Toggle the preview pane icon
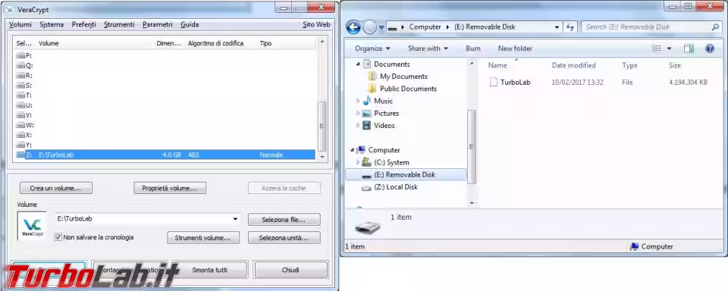The width and height of the screenshot is (728, 291). tap(689, 48)
